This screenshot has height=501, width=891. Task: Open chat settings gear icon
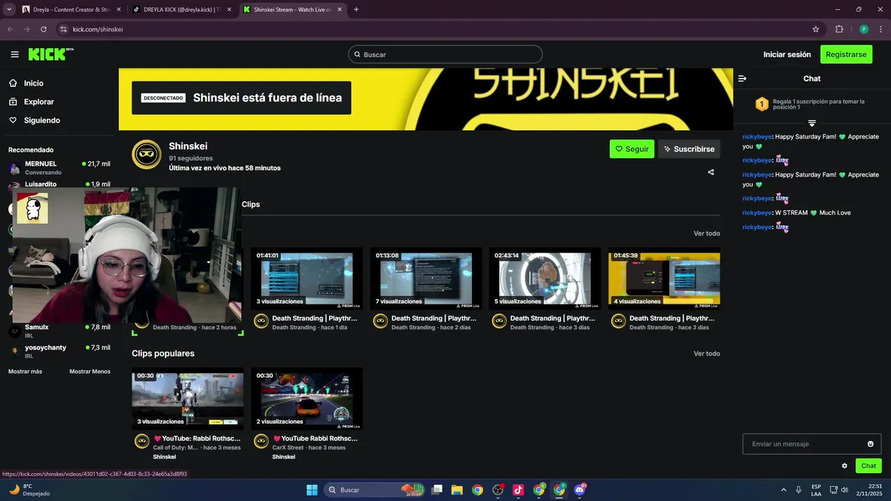[844, 466]
